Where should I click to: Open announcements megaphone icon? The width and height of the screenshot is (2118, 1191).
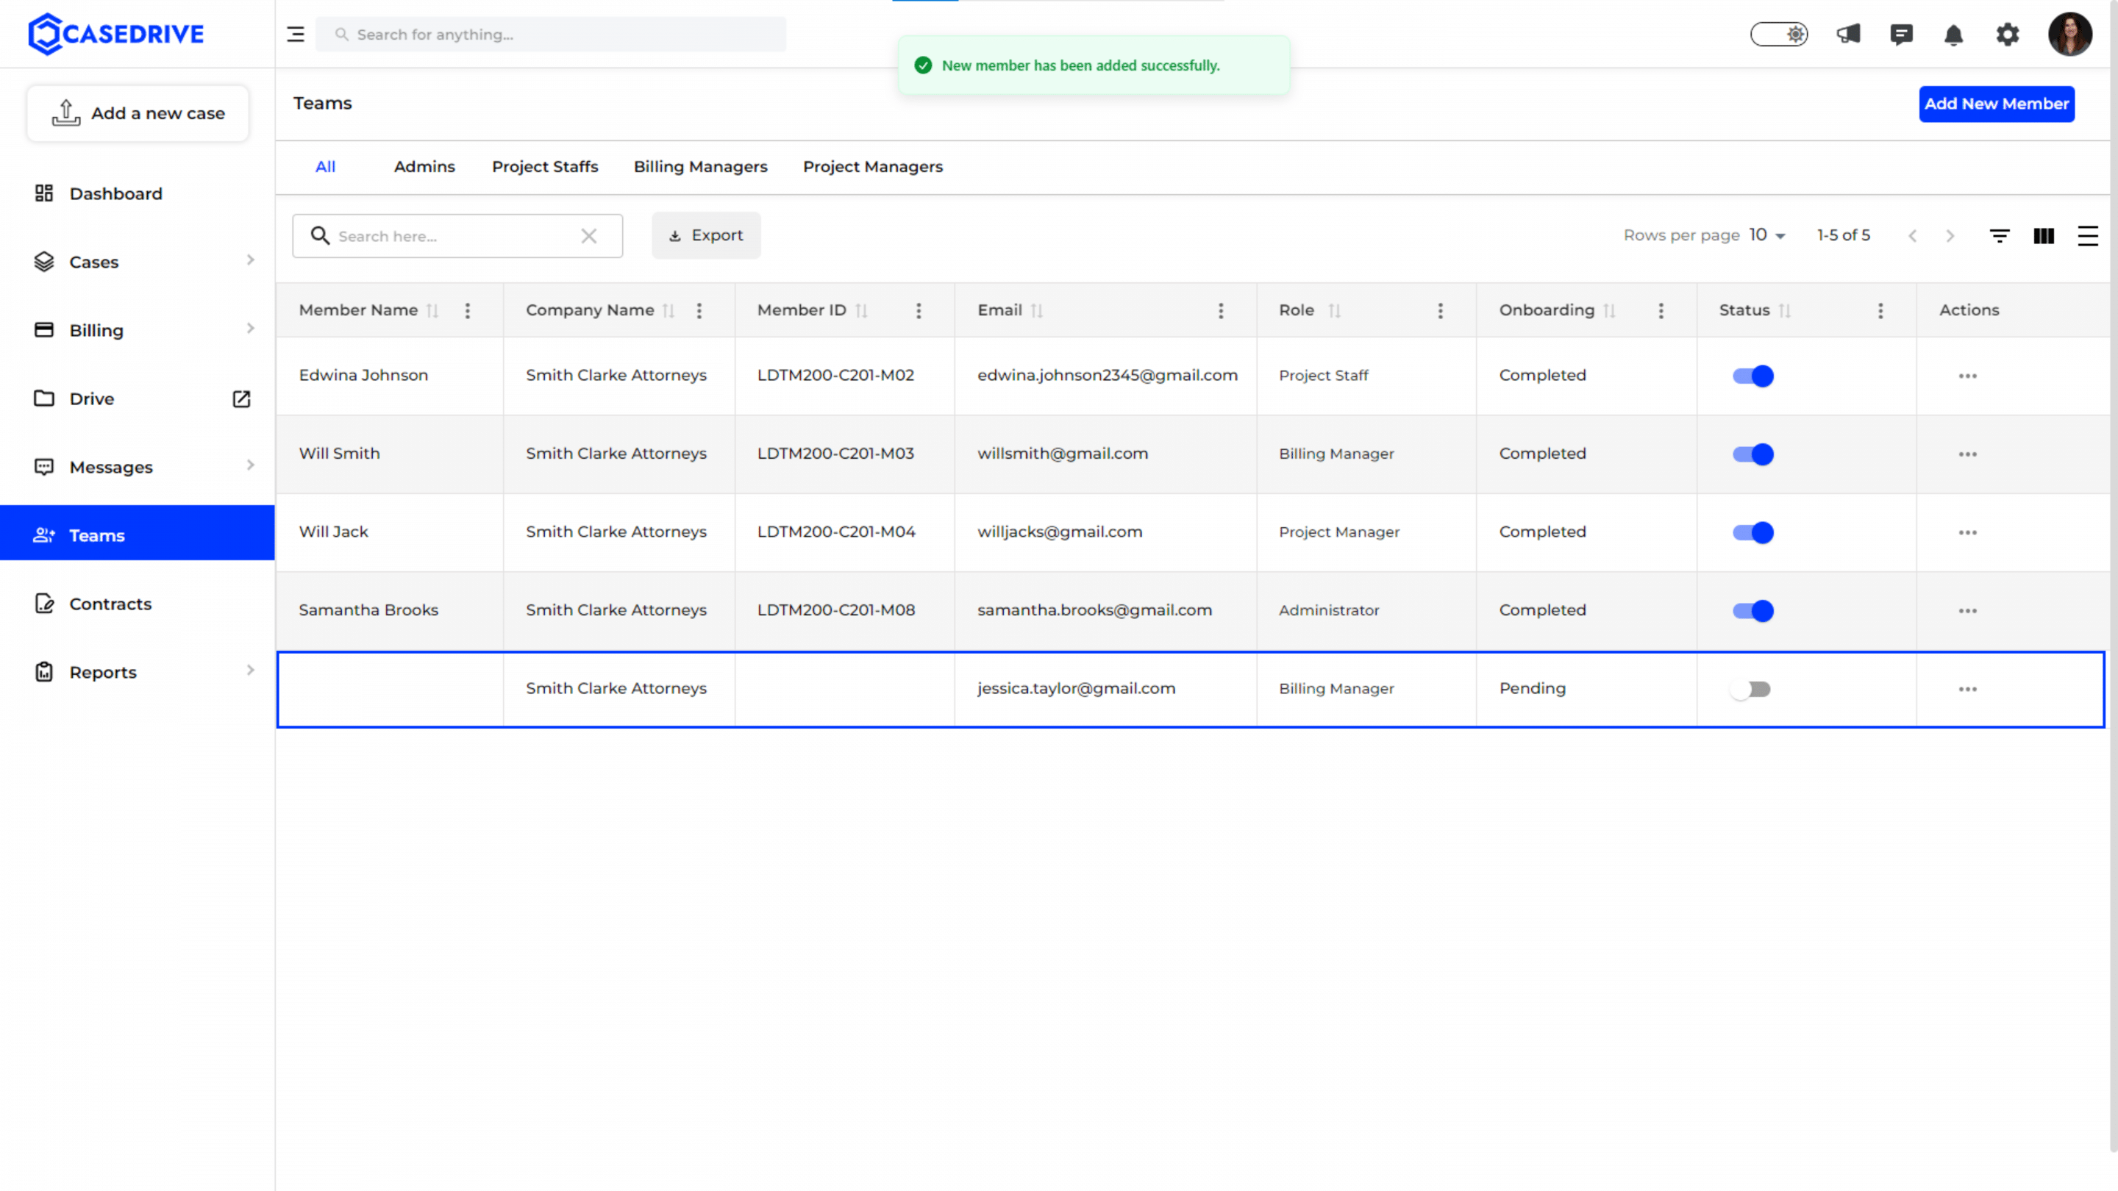[1848, 35]
